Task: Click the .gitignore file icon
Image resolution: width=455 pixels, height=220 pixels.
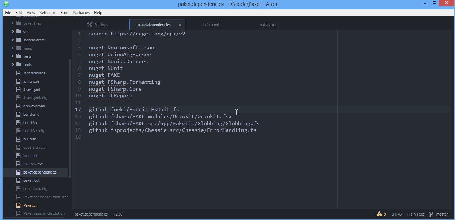Action: coord(19,81)
